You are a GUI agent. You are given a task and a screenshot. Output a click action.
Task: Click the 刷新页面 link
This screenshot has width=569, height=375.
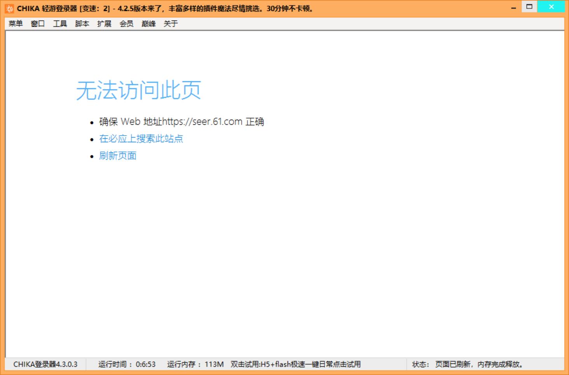pos(118,156)
